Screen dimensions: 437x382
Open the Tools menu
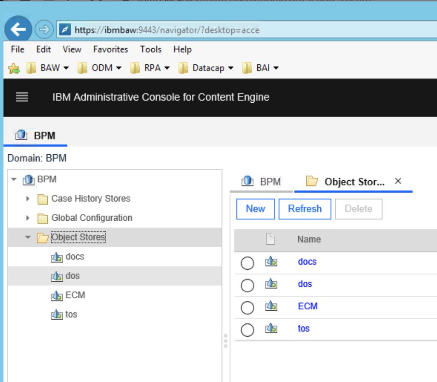click(x=151, y=50)
